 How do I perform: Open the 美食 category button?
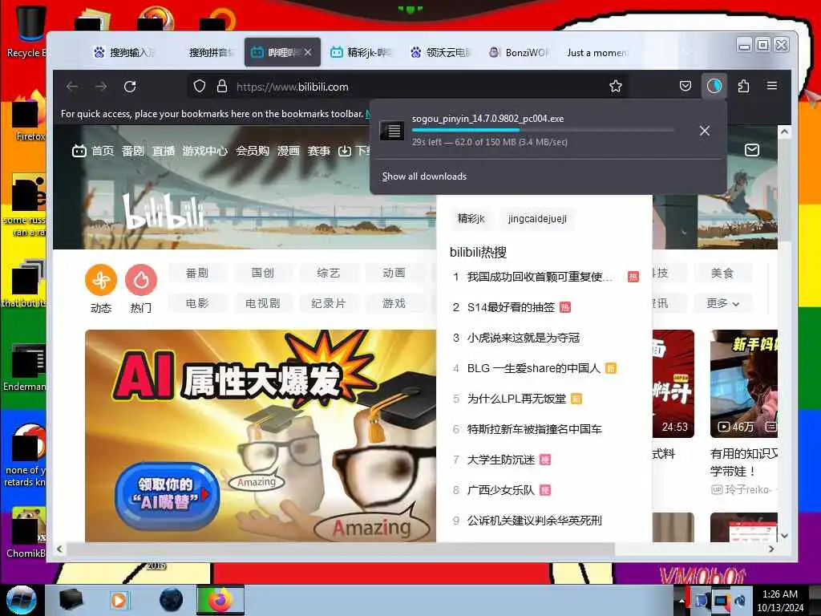pos(722,273)
